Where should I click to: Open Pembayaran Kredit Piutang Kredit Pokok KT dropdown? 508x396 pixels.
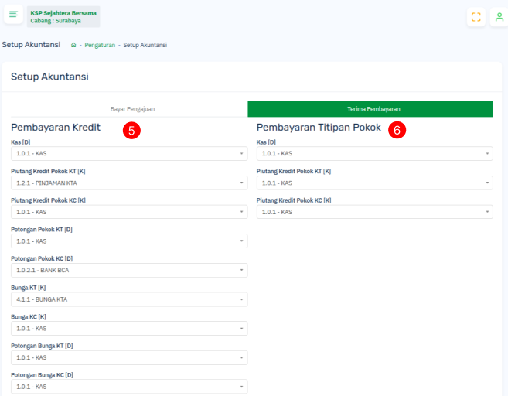[x=129, y=183]
